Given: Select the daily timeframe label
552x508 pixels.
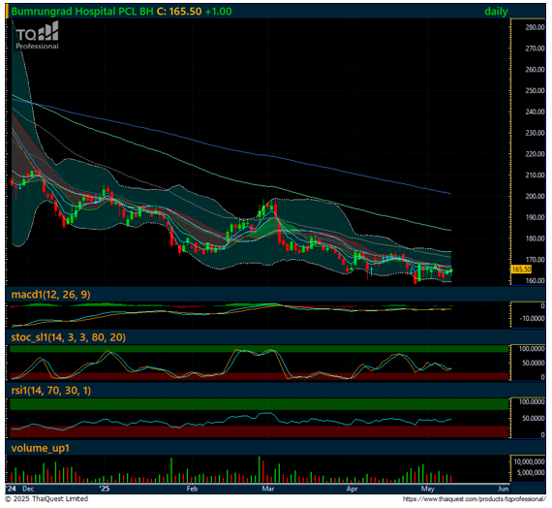Looking at the screenshot, I should point(496,12).
